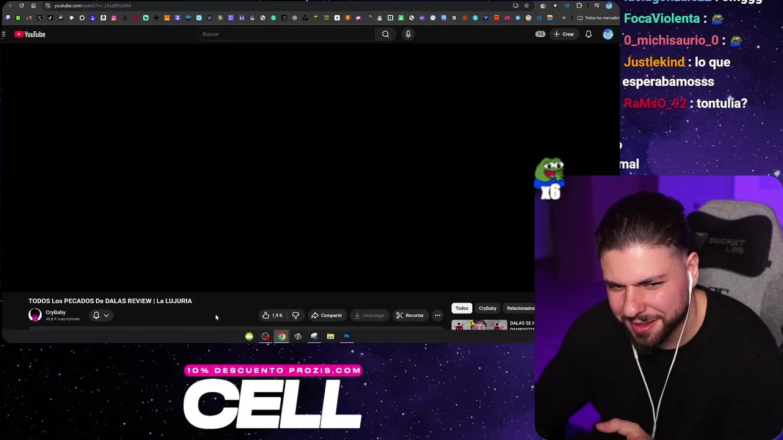
Task: Click the subscription notification bell
Action: [x=96, y=315]
